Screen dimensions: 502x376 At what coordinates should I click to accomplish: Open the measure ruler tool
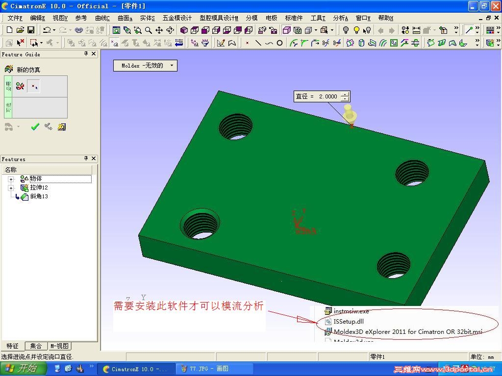tap(416, 30)
